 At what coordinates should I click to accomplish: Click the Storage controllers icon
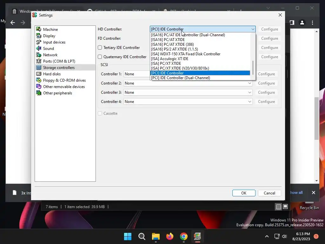point(39,67)
